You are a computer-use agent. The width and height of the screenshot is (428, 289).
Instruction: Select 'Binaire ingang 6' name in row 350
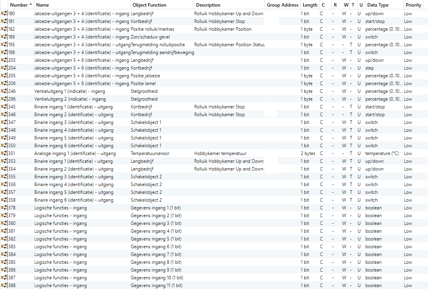pos(74,145)
